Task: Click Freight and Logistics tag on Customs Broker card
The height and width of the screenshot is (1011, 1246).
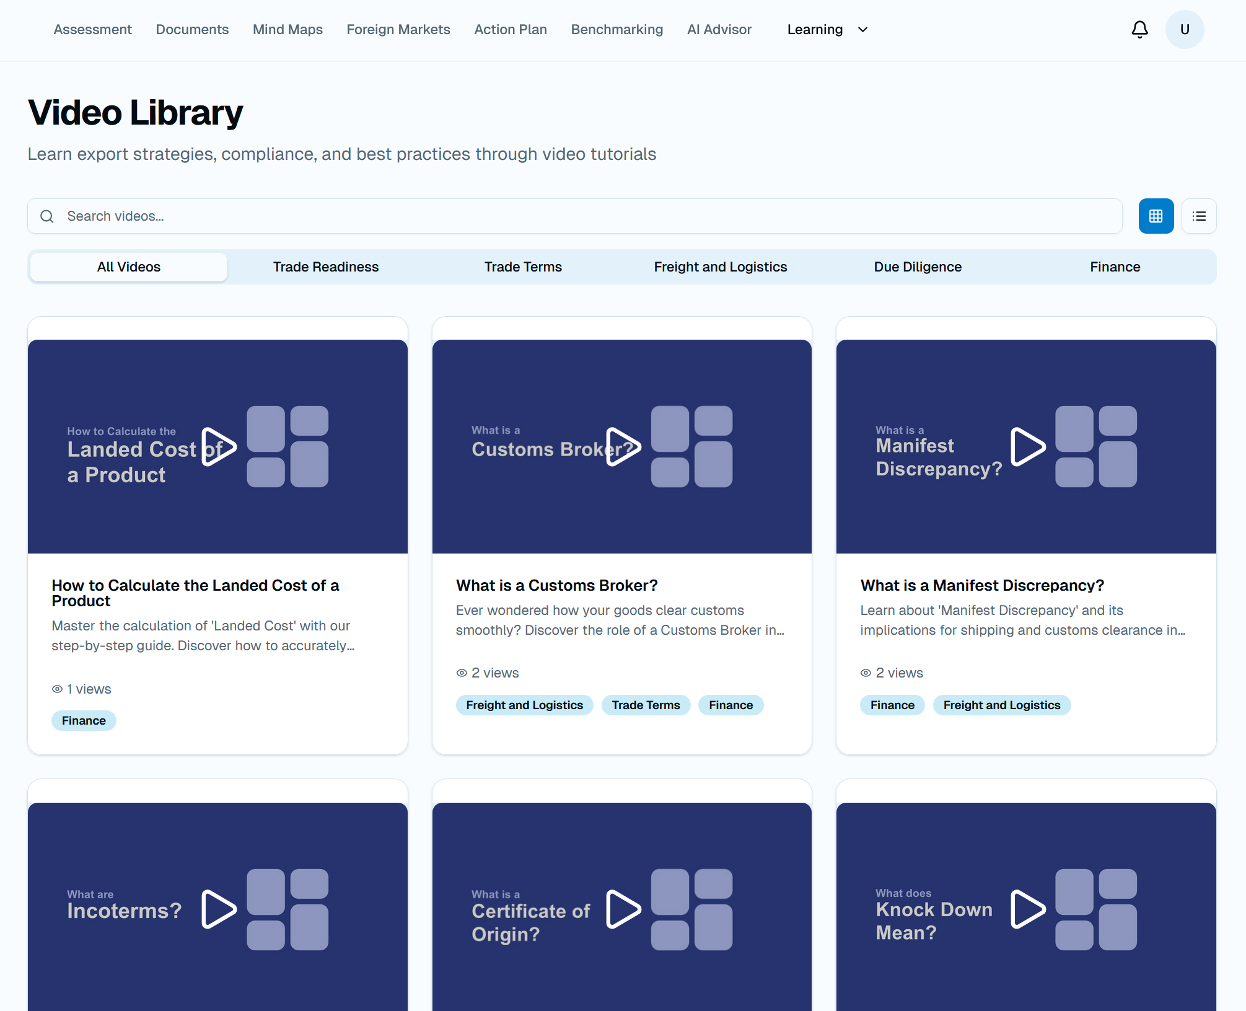Action: coord(524,705)
